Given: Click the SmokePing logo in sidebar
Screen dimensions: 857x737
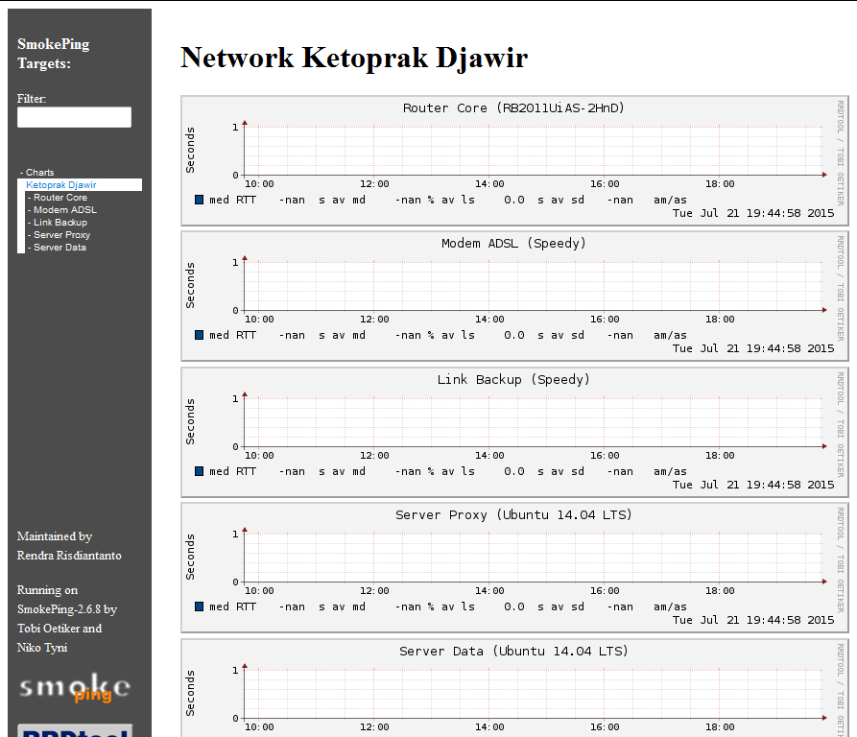Looking at the screenshot, I should pos(72,687).
